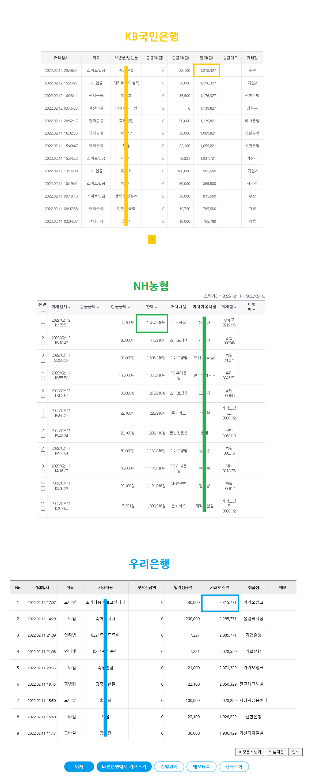Open the 출금금액 column sort arrow
The height and width of the screenshot is (784, 312).
pos(98,307)
